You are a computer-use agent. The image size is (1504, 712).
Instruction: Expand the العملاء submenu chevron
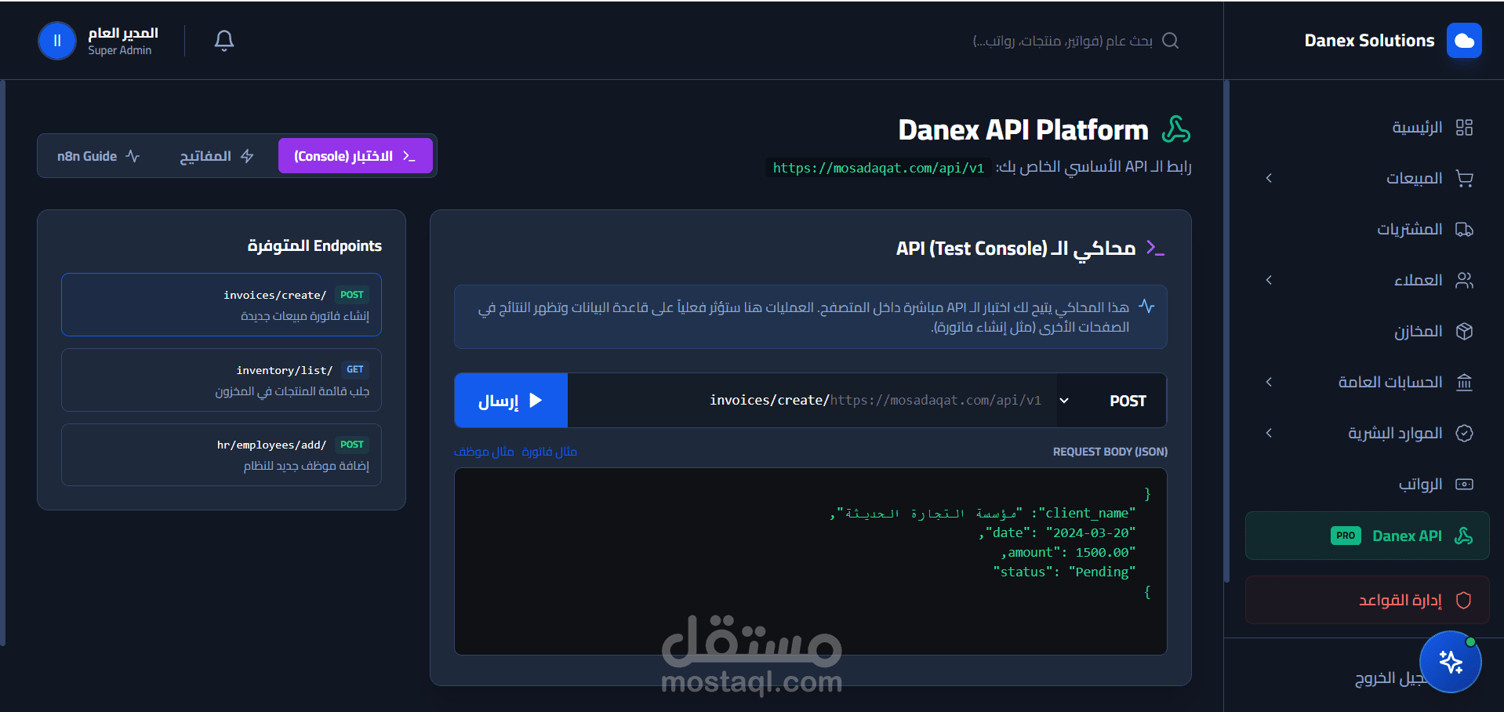(1269, 280)
